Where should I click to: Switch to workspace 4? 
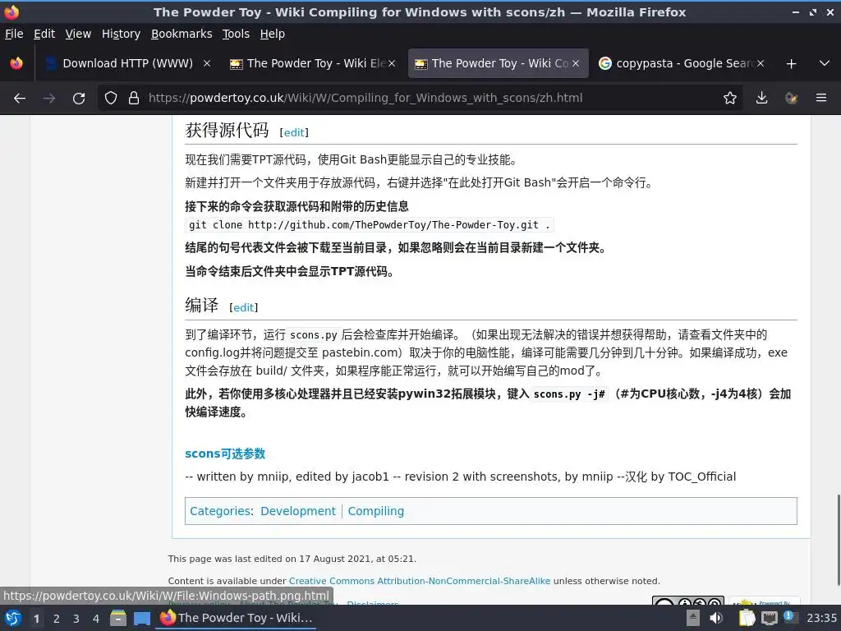(x=96, y=619)
